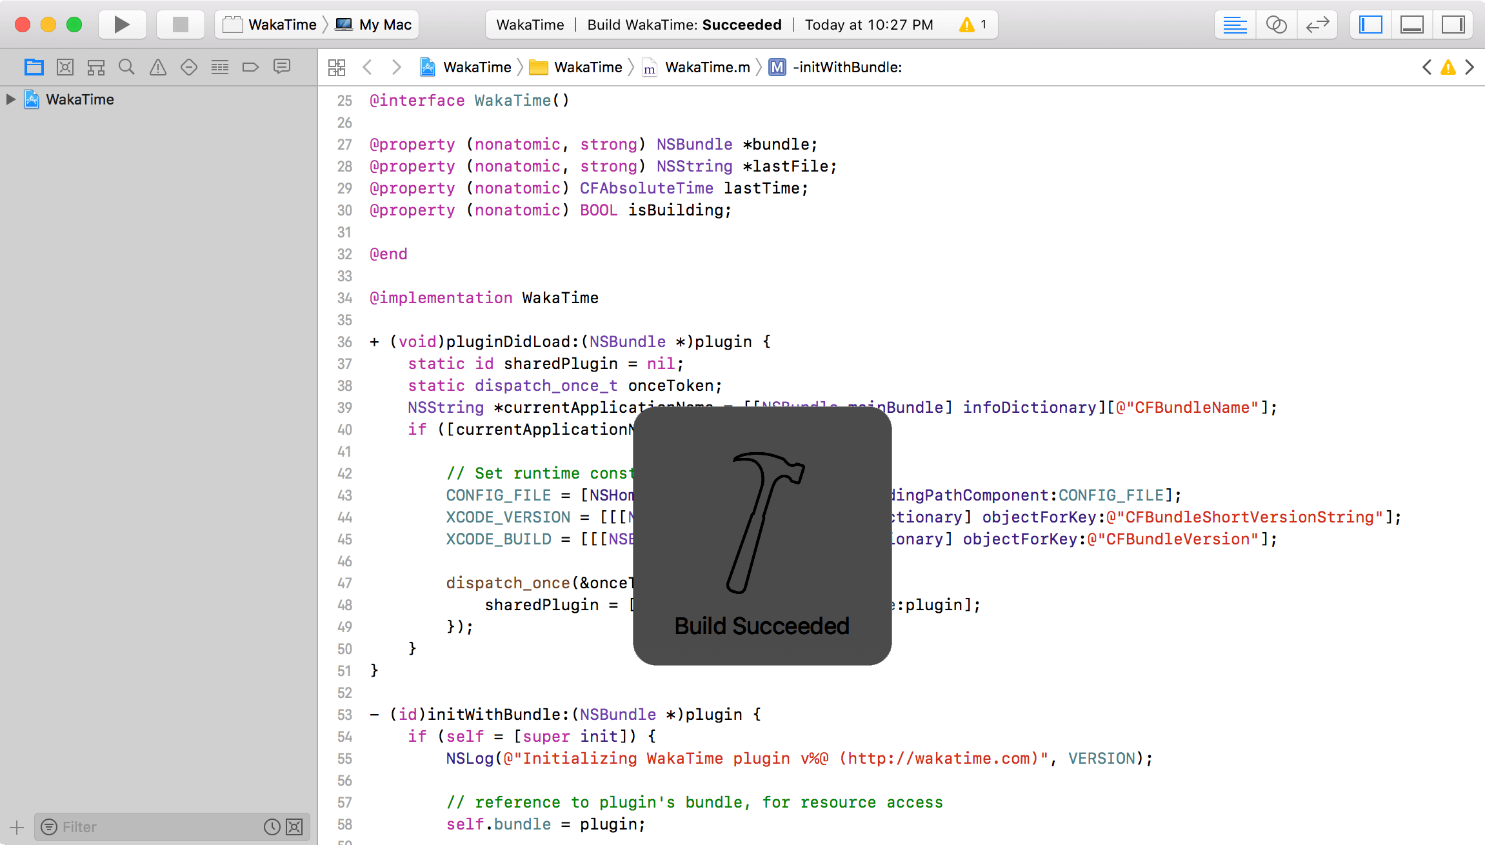Screen dimensions: 1485x845
Task: Select WakaTime.m in the breadcrumb path
Action: pos(706,67)
